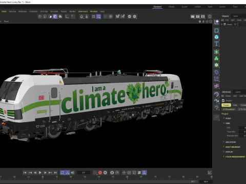Open the Object manager hamburger menu
The width and height of the screenshot is (246, 184).
tap(222, 20)
